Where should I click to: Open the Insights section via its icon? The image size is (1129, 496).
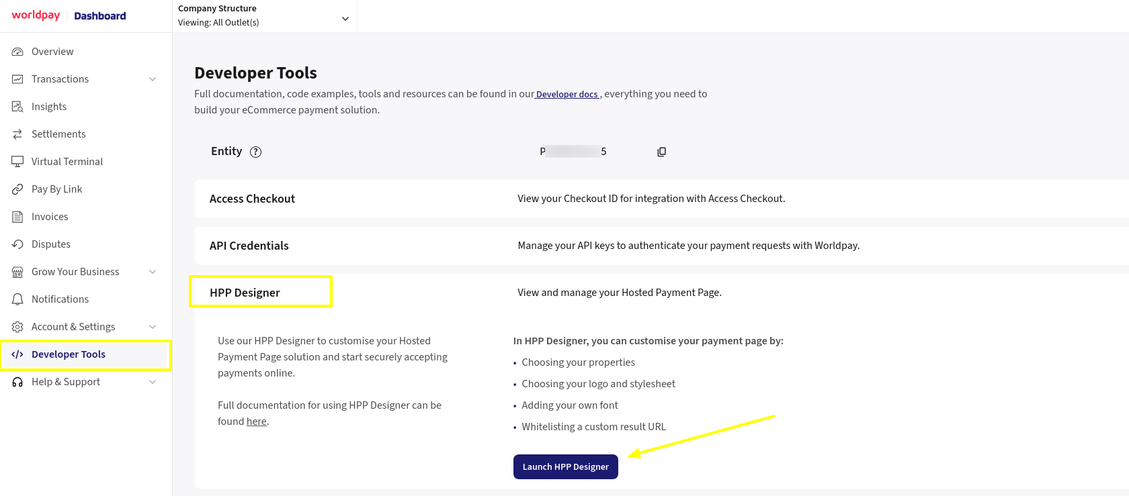click(x=19, y=106)
